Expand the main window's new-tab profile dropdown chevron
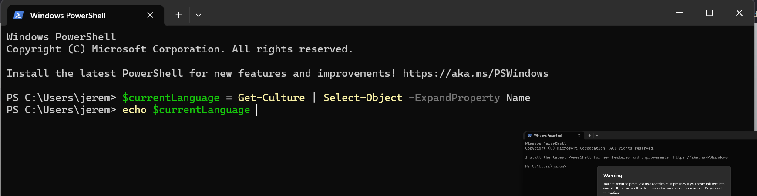This screenshot has height=196, width=757. 199,15
